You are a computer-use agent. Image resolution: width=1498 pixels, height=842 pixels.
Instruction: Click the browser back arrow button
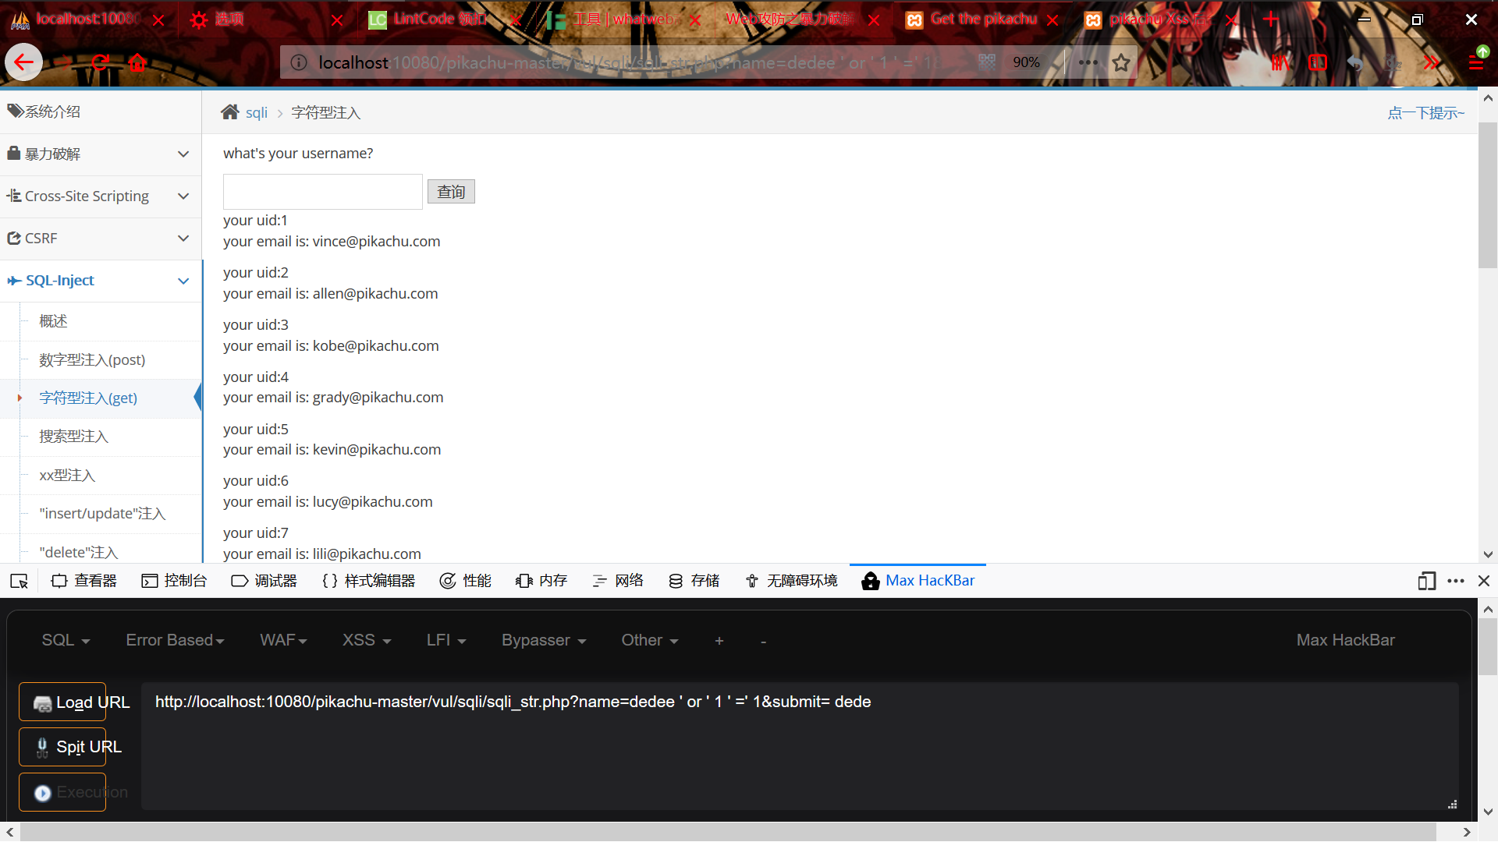point(23,62)
